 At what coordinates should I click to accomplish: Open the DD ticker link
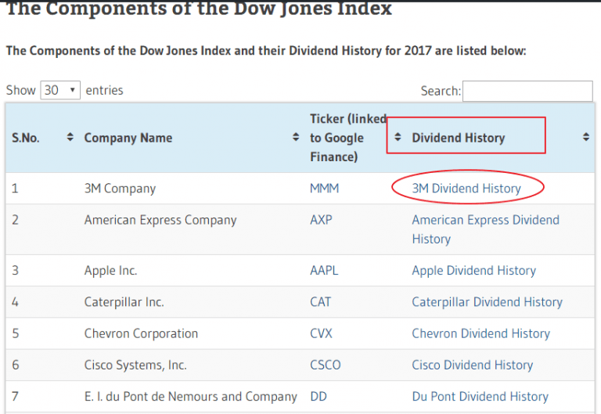(318, 396)
